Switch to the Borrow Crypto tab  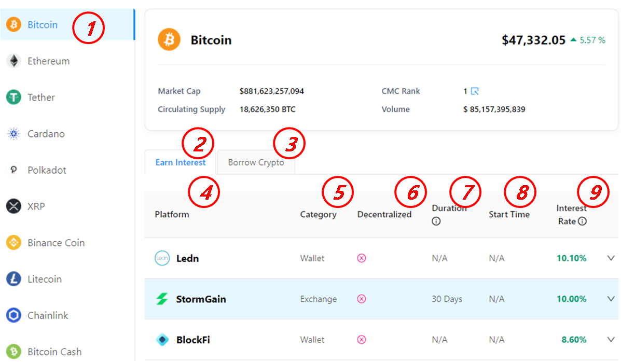(256, 162)
